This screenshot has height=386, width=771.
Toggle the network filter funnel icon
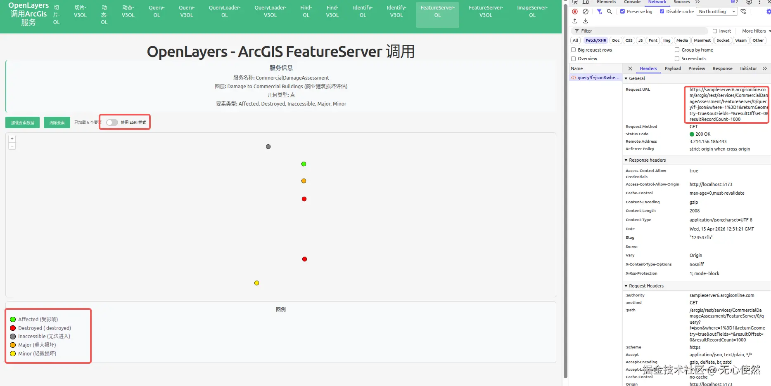point(599,12)
